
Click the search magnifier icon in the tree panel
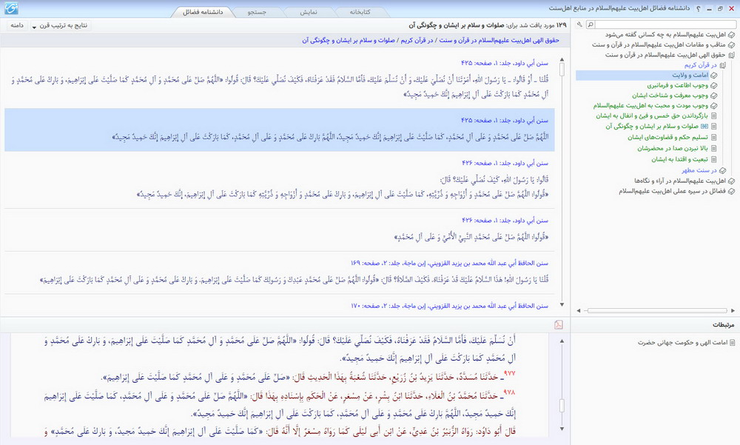[x=591, y=24]
